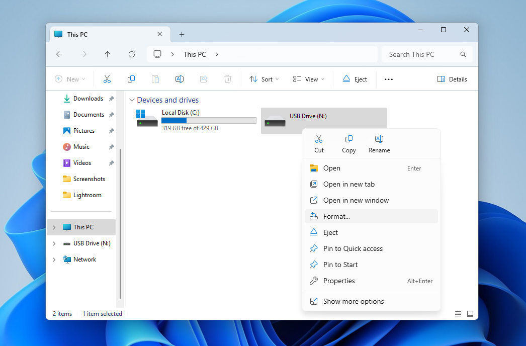Open the Sort dropdown
526x346 pixels.
264,79
